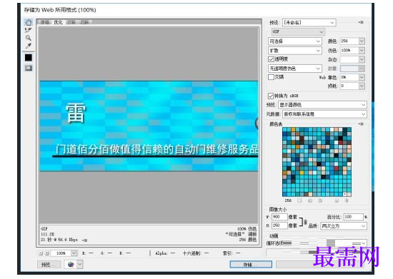Select the Slice Select tool

coord(29,30)
